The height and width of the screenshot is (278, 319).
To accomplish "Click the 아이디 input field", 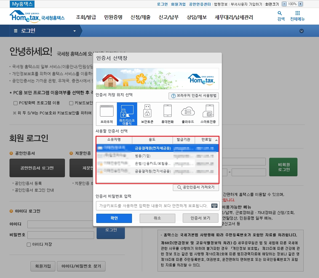I will (x=61, y=224).
